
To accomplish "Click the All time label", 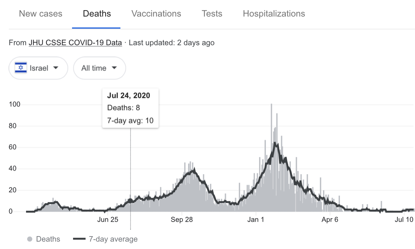I will [x=94, y=68].
